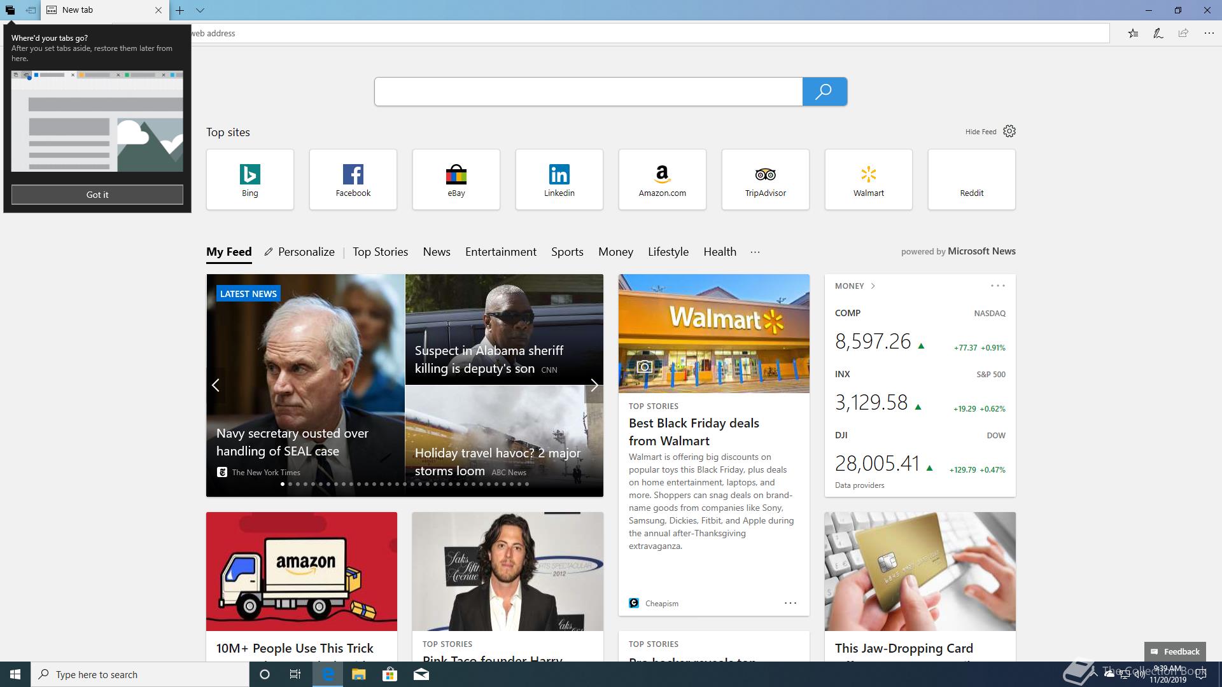Screen dimensions: 1222x687
Task: Click the taskbar Type here to search box
Action: click(x=140, y=674)
